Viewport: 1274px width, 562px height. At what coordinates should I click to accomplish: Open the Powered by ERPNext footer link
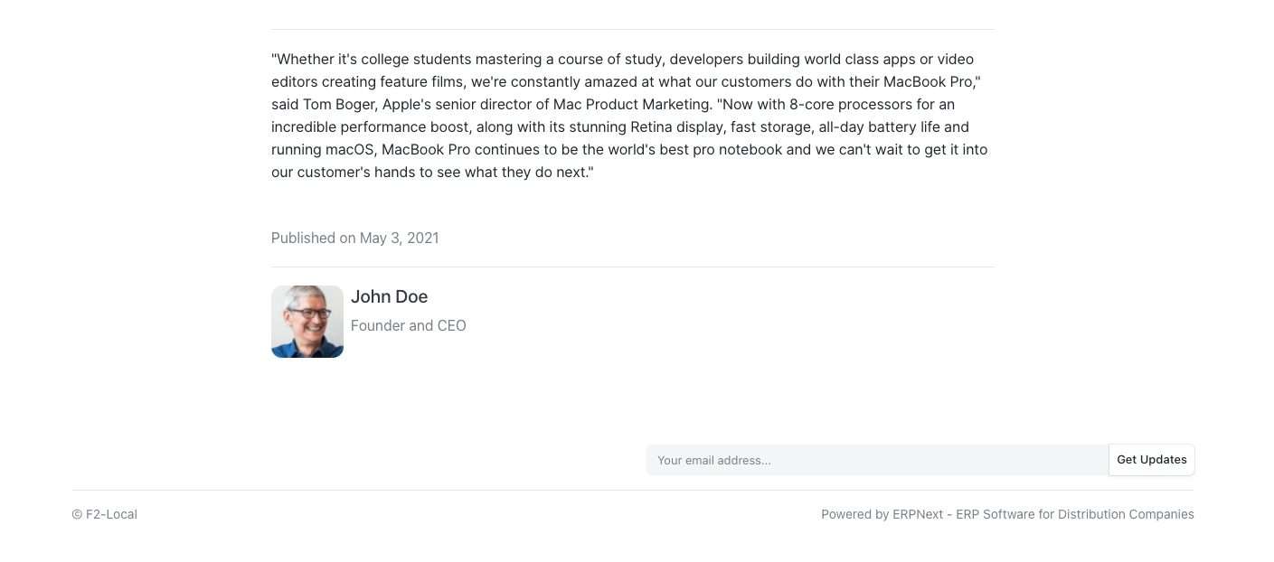click(1007, 514)
